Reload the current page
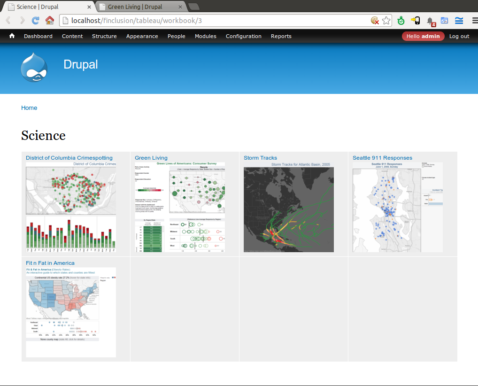 click(35, 20)
